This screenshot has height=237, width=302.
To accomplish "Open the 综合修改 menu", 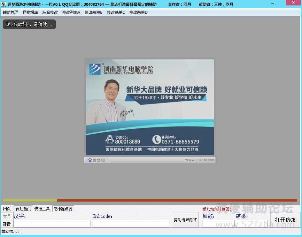I will (x=50, y=12).
